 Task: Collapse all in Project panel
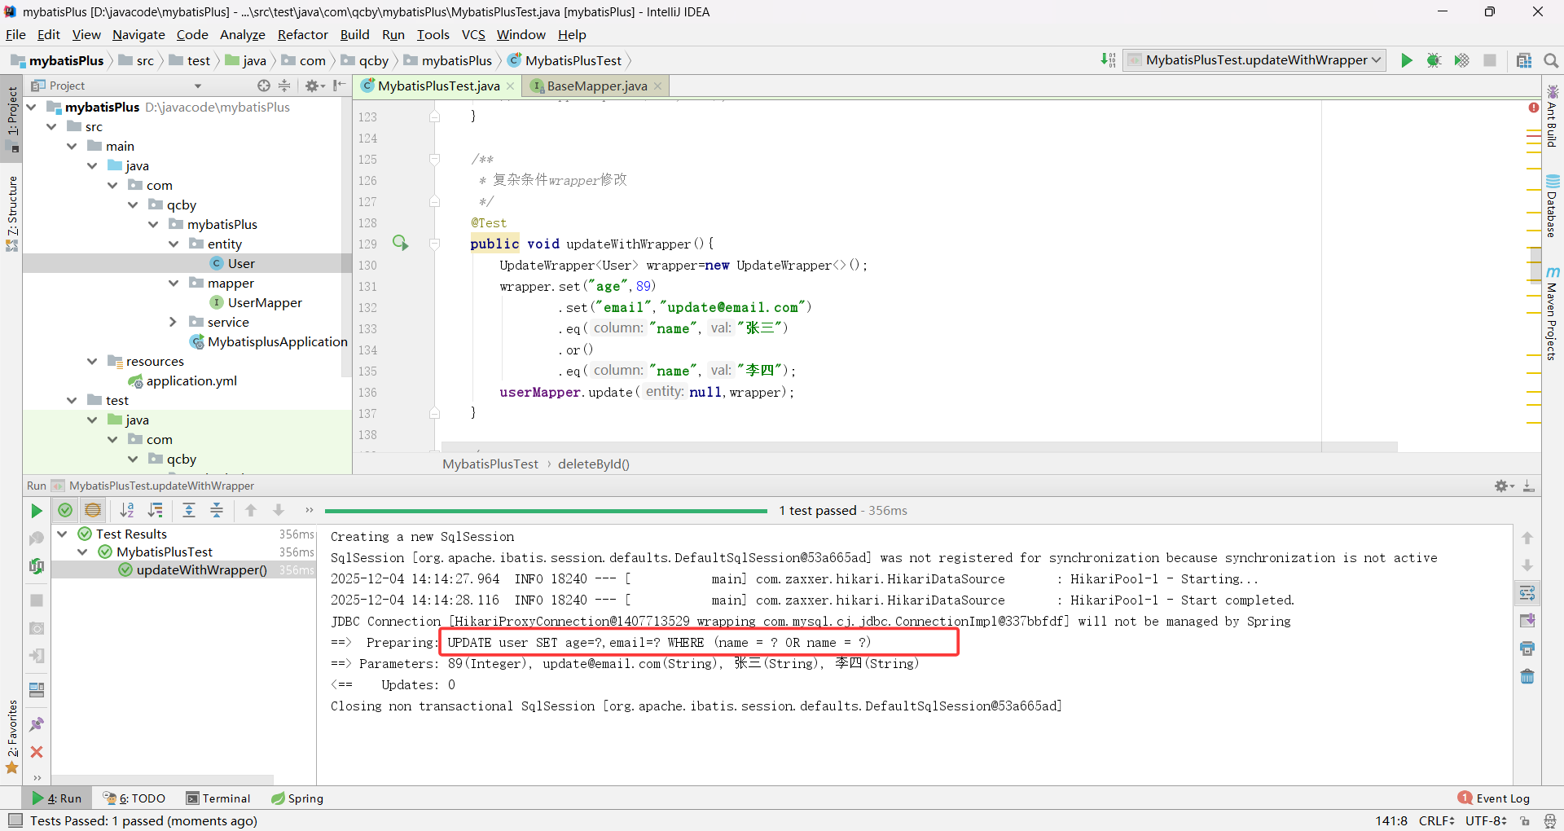(284, 86)
